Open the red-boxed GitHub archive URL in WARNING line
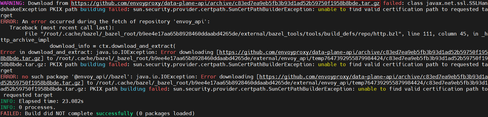 pyautogui.click(x=225, y=3)
